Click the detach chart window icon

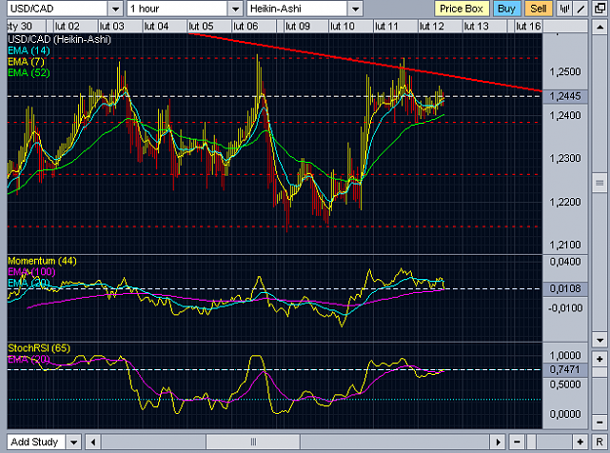(600, 9)
